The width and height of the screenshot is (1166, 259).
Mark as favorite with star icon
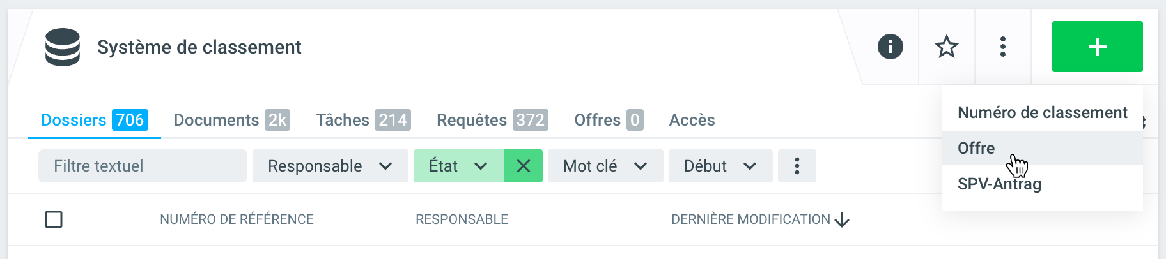coord(947,47)
